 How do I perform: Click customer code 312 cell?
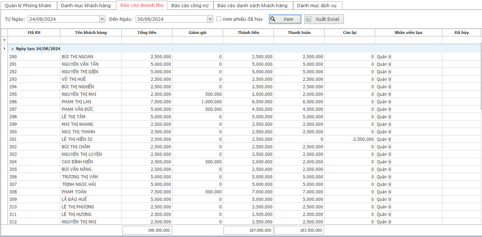34,222
